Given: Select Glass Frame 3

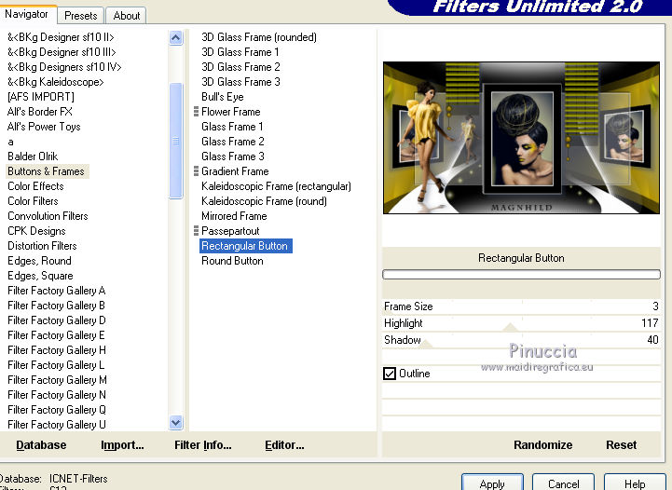Looking at the screenshot, I should tap(233, 157).
